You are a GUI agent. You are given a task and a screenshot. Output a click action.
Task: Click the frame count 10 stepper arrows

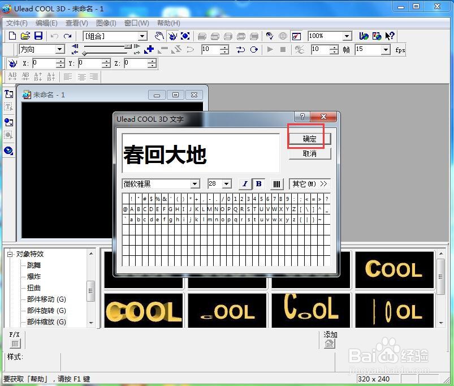click(x=334, y=50)
